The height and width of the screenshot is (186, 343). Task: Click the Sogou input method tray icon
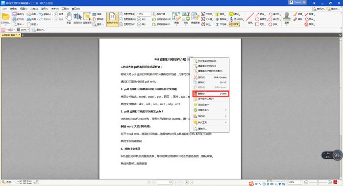click(x=251, y=184)
